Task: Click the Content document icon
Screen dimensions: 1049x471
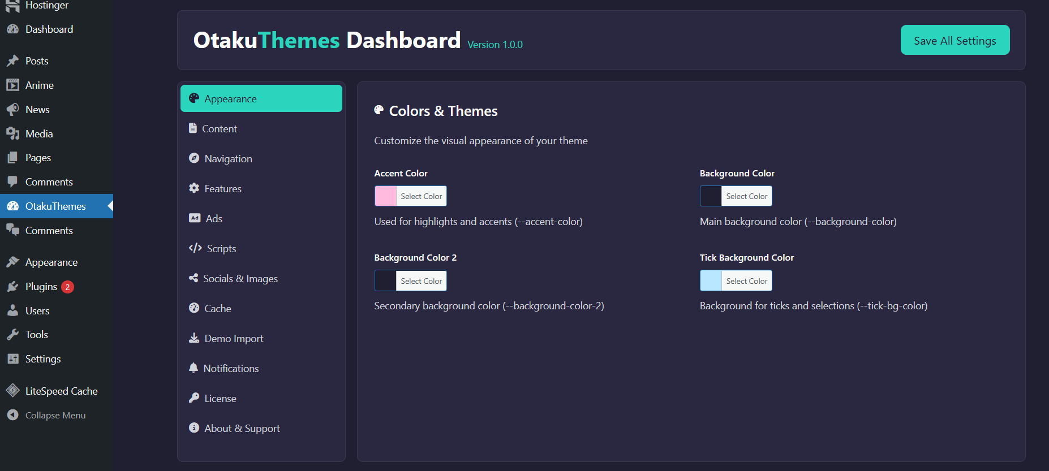Action: 193,128
